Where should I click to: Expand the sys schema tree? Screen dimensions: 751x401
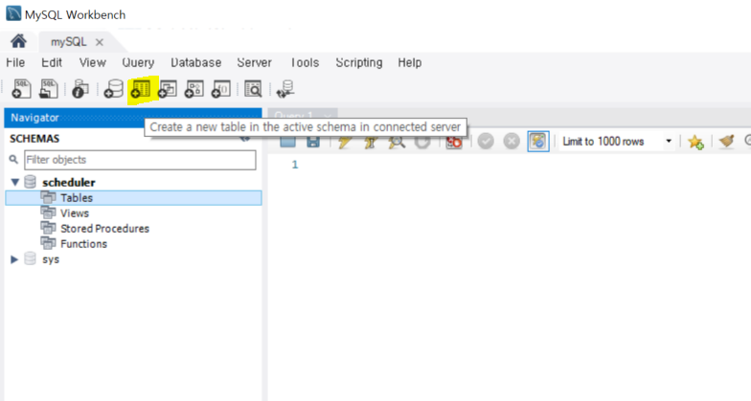point(14,259)
